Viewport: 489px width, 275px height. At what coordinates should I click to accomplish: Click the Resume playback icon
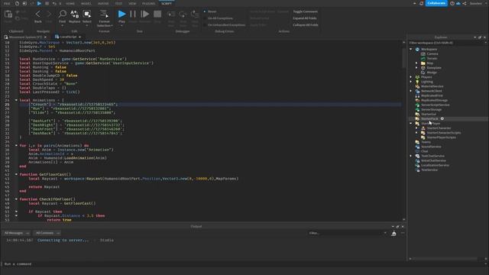coord(144,14)
